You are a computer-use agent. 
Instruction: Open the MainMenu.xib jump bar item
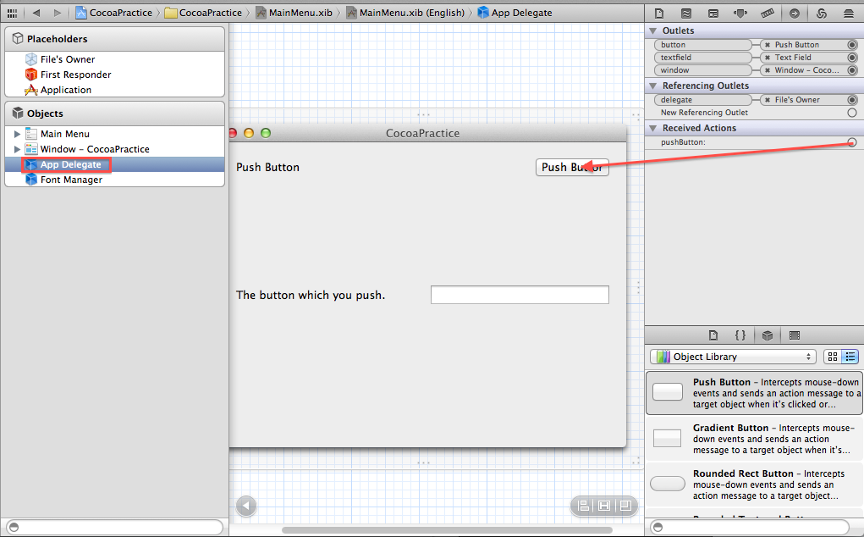point(294,13)
